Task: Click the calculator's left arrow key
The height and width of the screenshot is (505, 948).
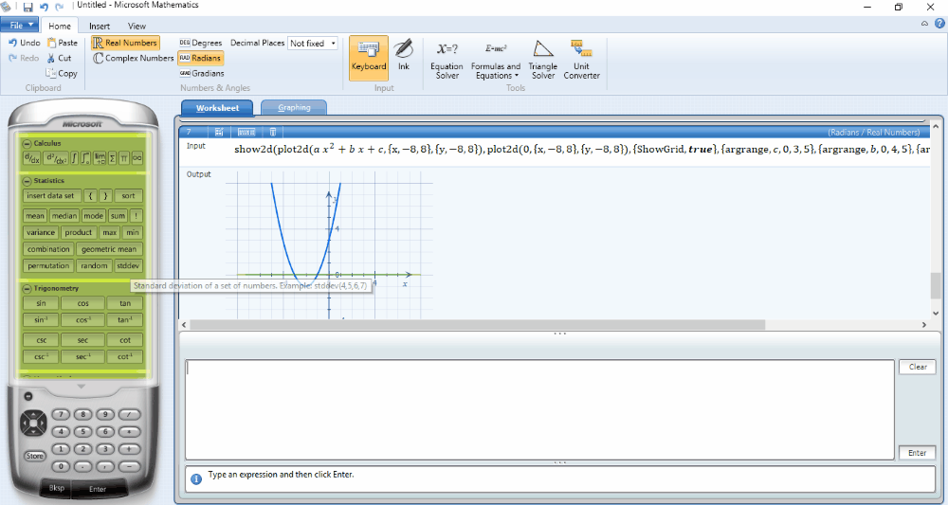Action: click(25, 422)
